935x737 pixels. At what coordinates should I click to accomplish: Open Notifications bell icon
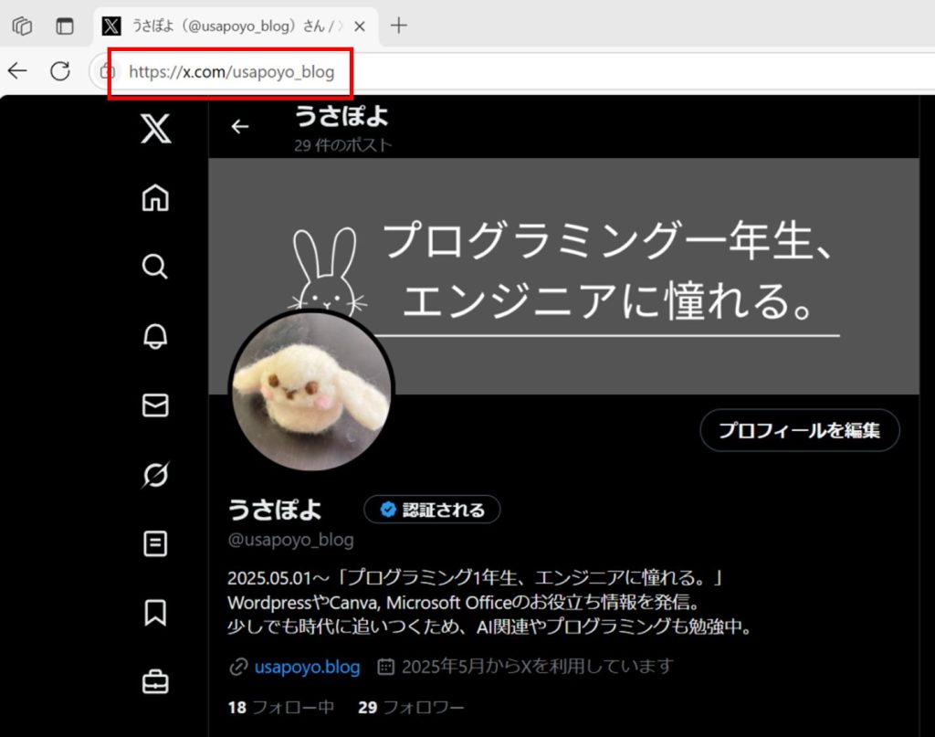pyautogui.click(x=155, y=336)
